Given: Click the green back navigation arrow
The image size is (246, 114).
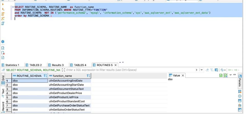Looking at the screenshot, I should [229, 70].
